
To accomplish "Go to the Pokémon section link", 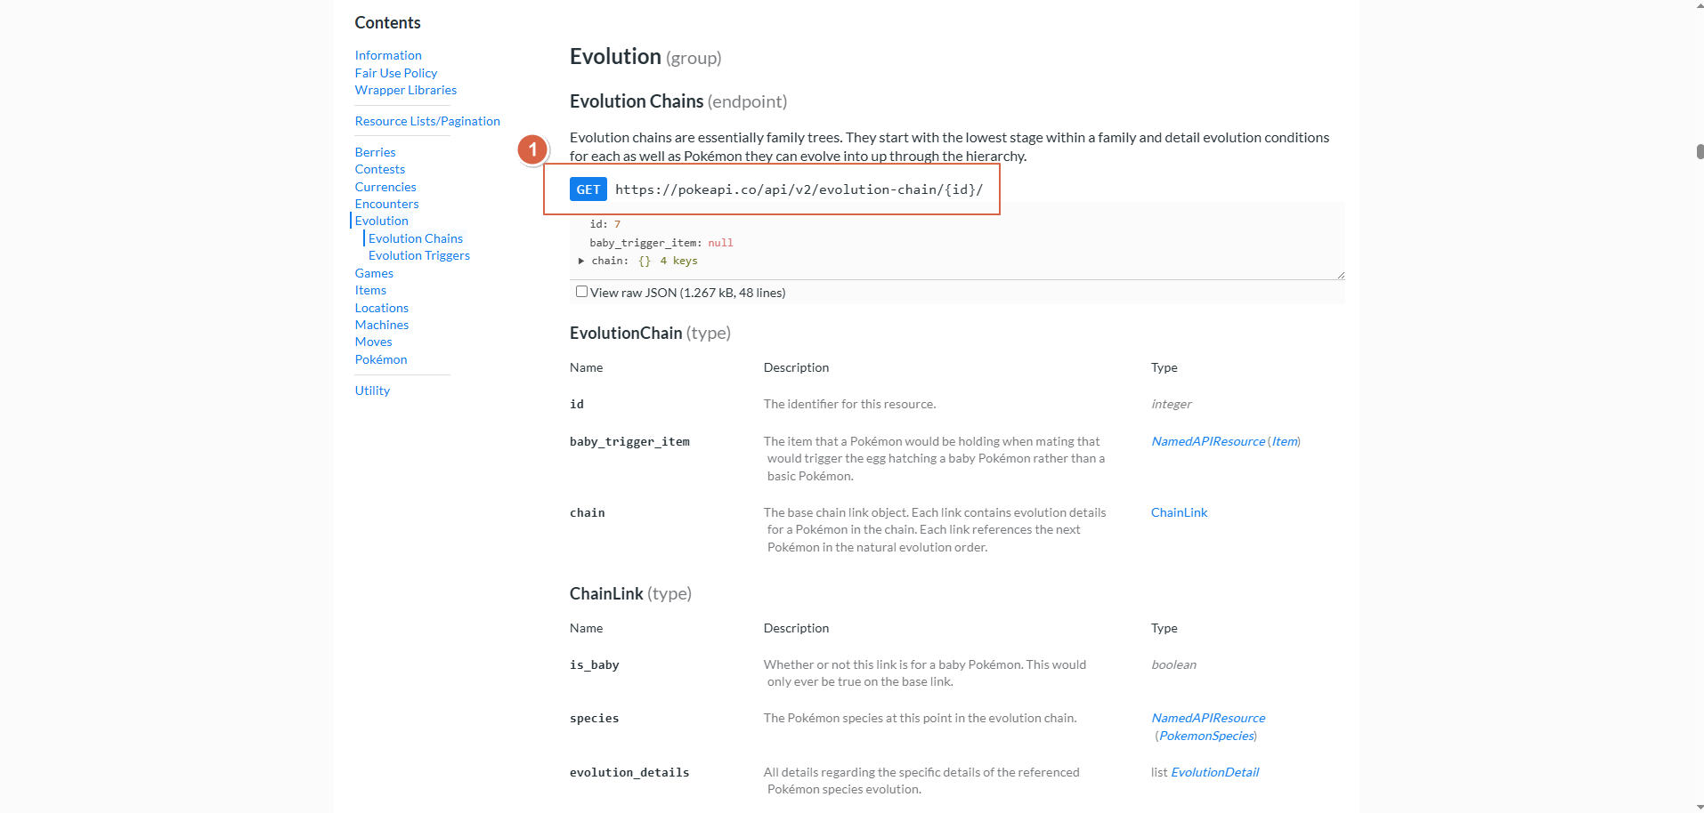I will pos(381,359).
